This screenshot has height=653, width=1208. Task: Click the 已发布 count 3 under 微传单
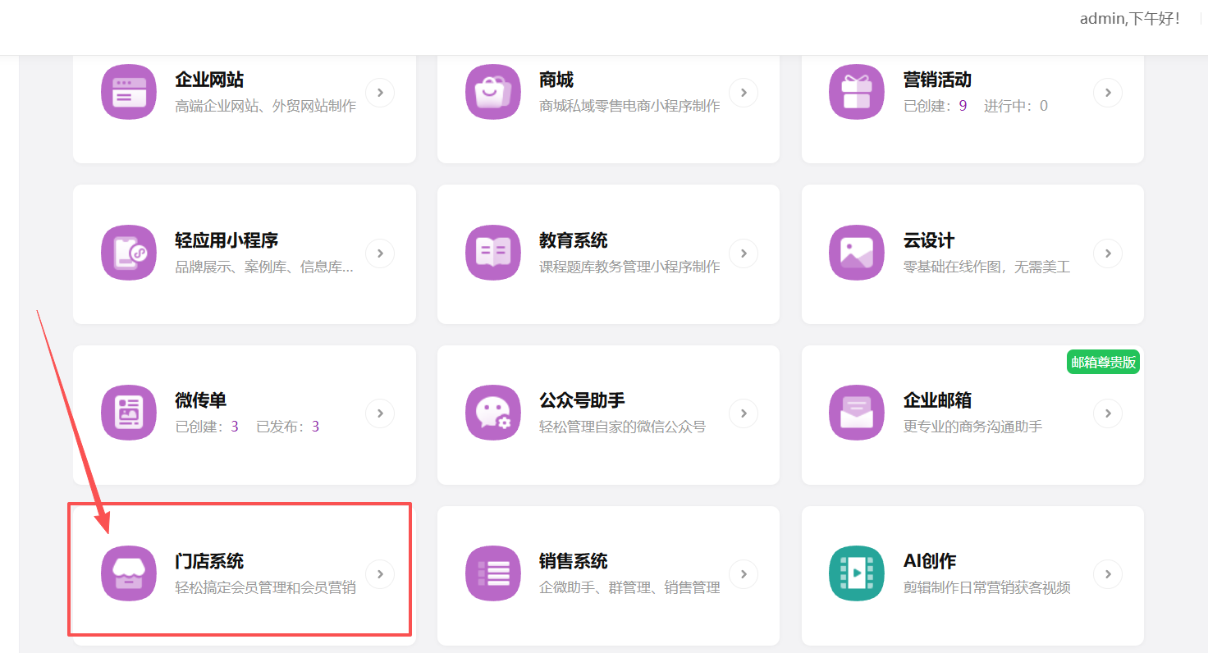point(315,427)
